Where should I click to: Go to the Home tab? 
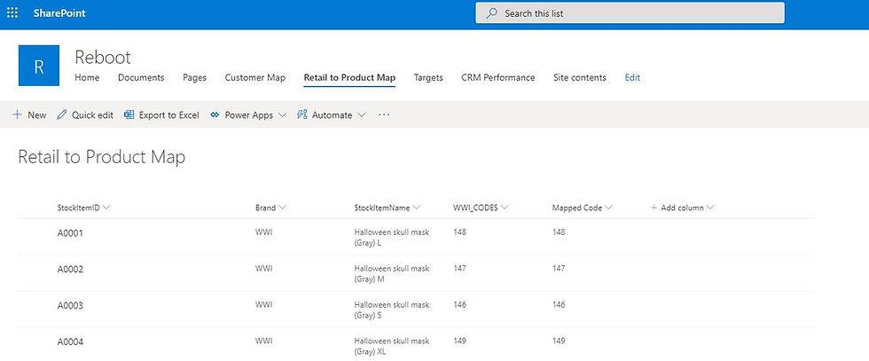point(87,78)
